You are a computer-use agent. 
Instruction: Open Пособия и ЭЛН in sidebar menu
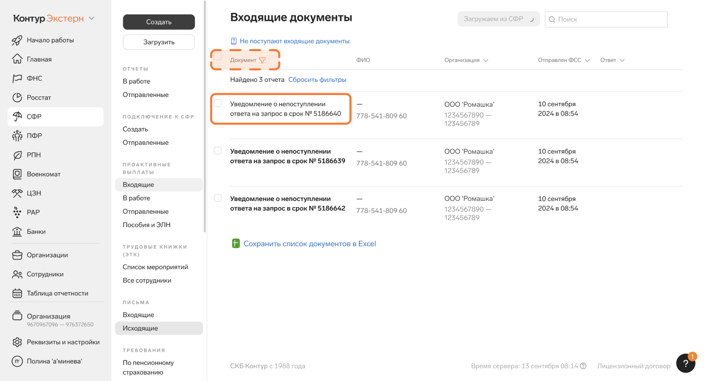tap(147, 225)
